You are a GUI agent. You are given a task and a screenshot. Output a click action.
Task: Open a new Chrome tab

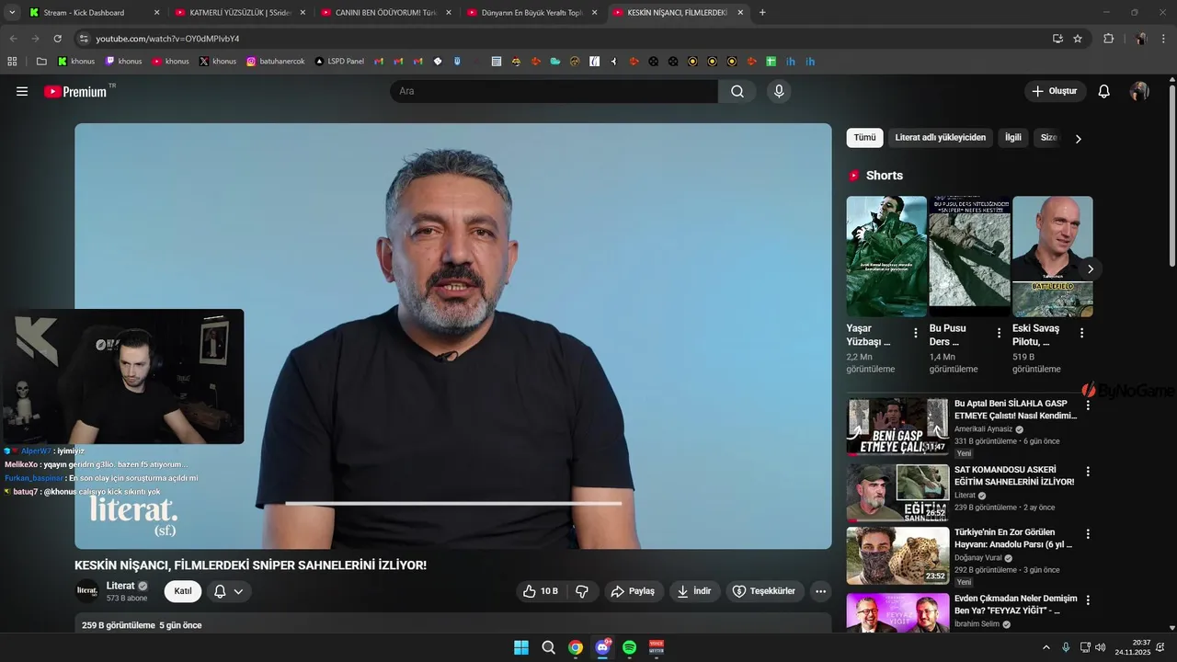coord(762,13)
